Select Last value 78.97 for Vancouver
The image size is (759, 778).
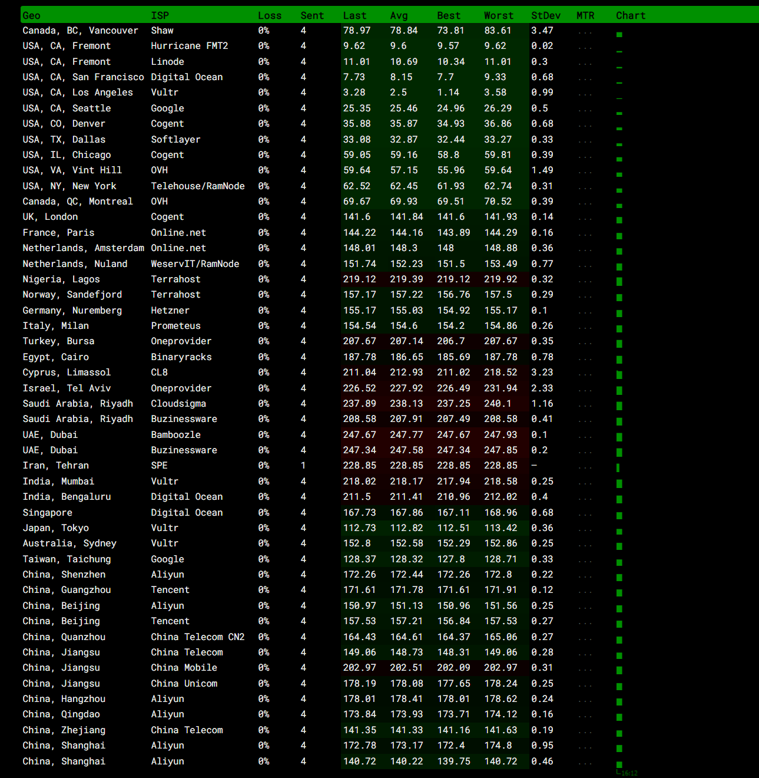pyautogui.click(x=357, y=31)
